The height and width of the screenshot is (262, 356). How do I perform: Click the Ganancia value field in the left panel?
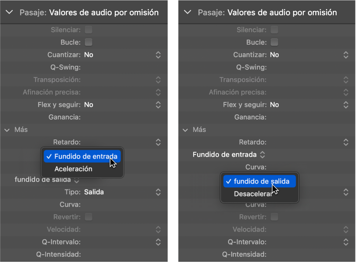119,117
